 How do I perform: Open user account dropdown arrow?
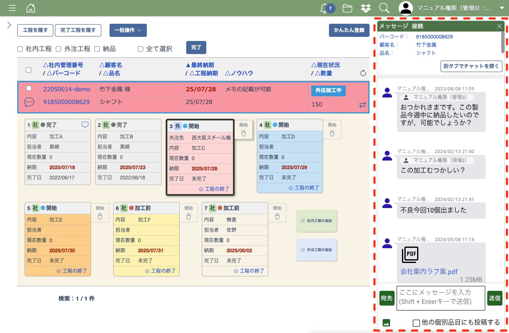coord(502,8)
